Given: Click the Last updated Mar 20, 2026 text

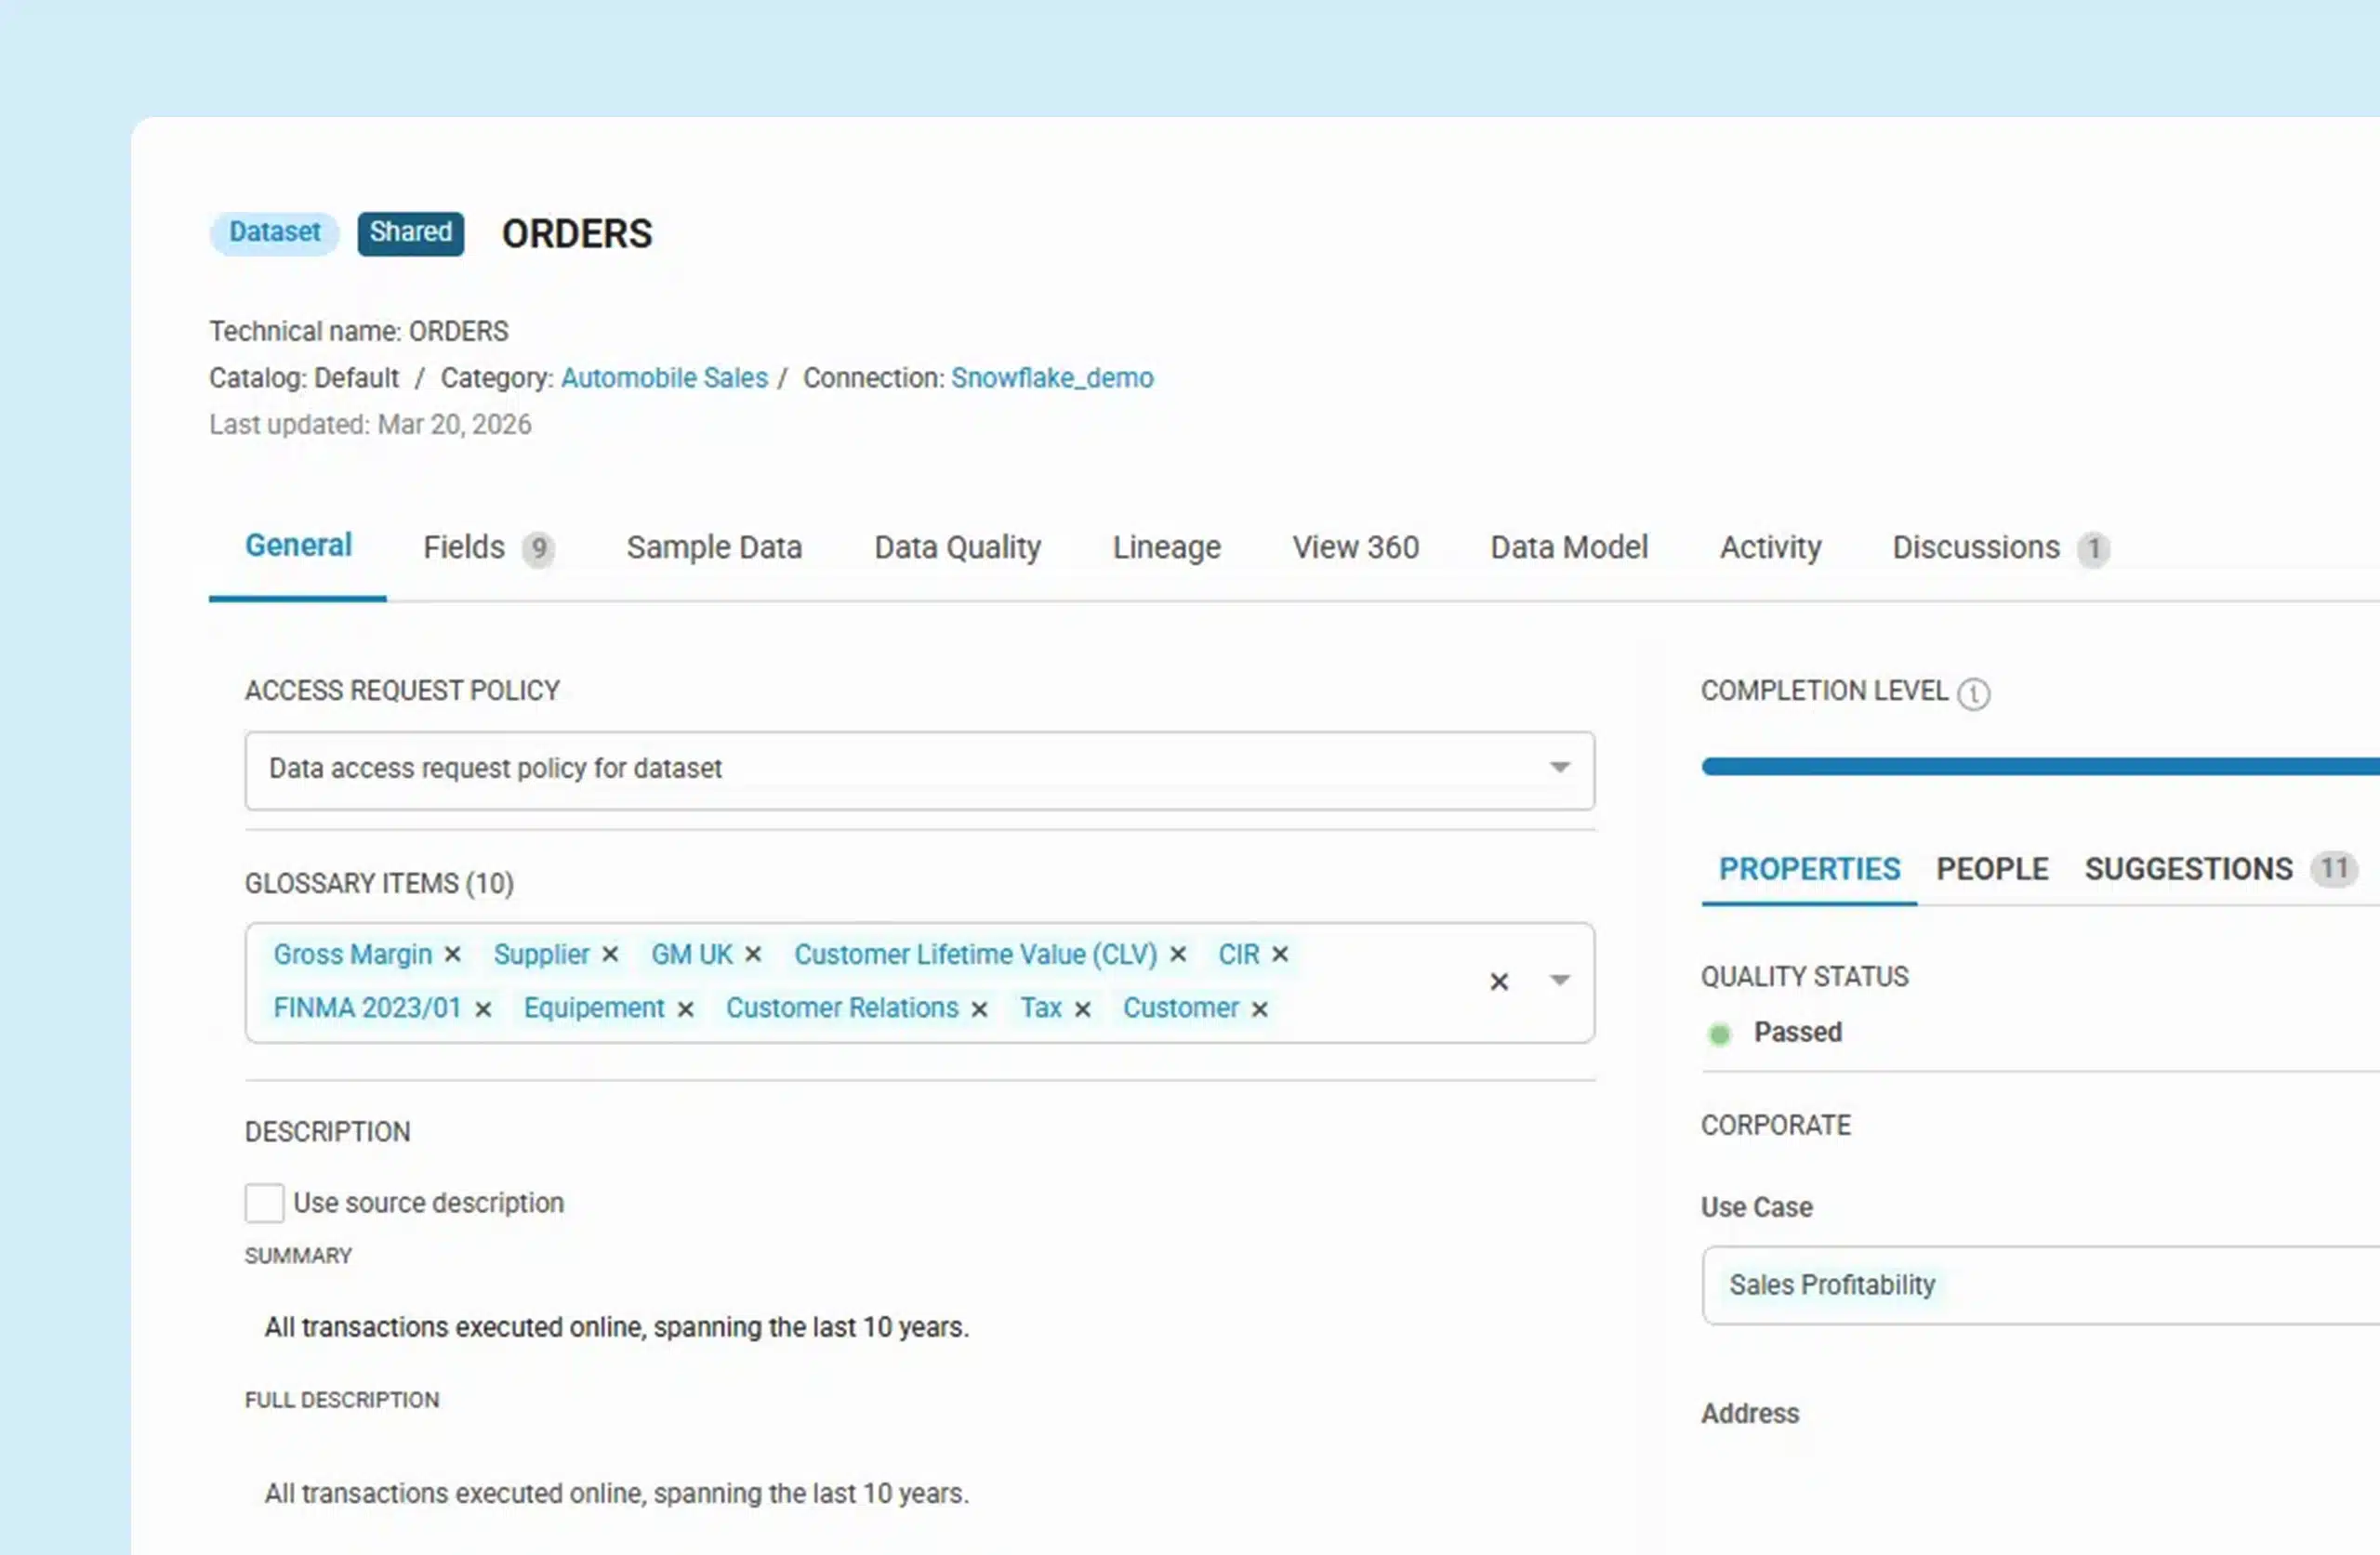Looking at the screenshot, I should [x=370, y=425].
